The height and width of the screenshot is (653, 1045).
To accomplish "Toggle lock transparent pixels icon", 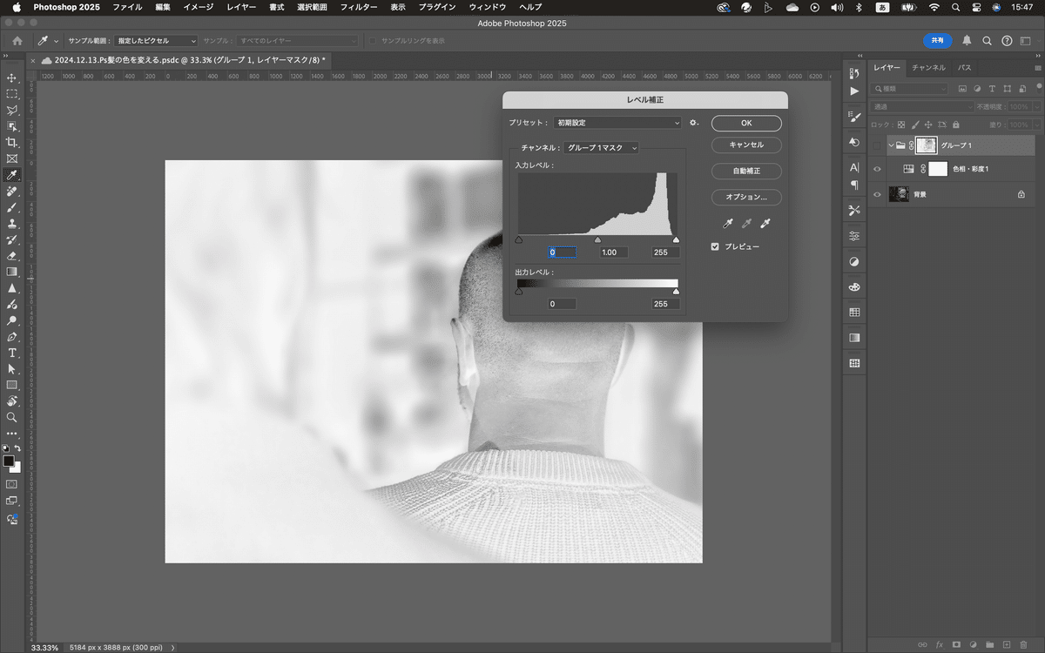I will pyautogui.click(x=901, y=125).
